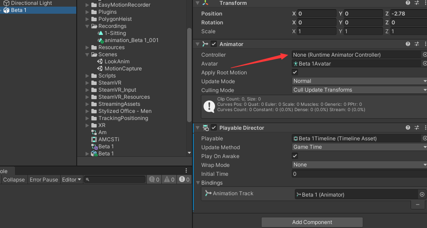Collapse the Playable Director component foldout

tap(197, 128)
